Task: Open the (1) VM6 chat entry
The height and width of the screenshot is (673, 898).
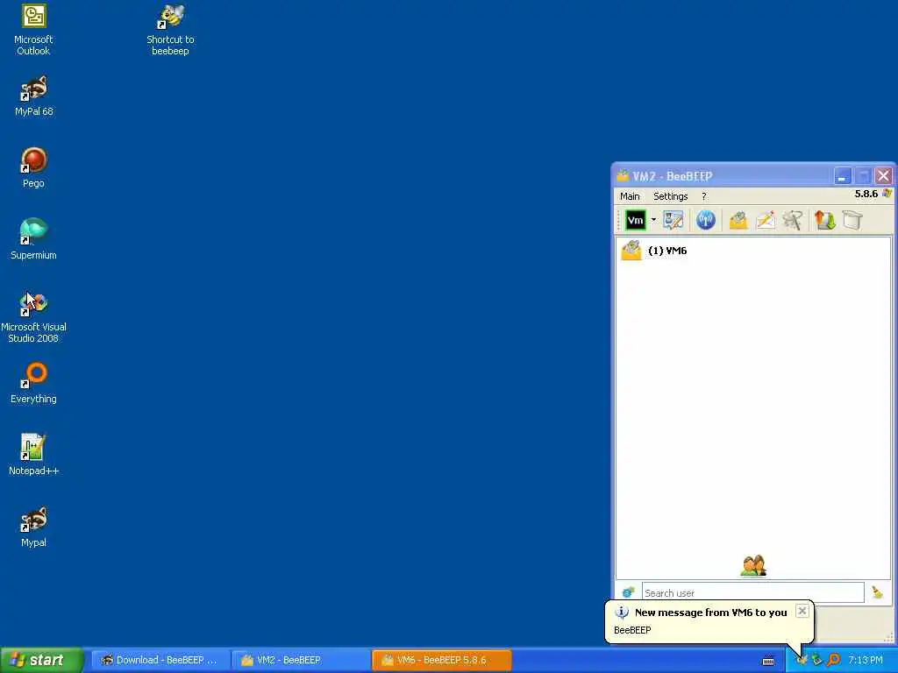Action: click(x=753, y=251)
